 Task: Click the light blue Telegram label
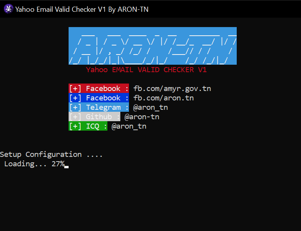pos(99,107)
